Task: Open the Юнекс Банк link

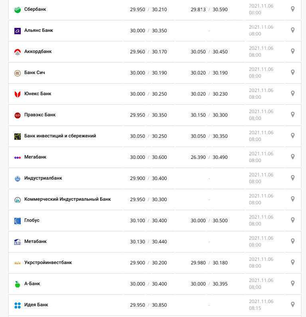Action: coord(38,94)
